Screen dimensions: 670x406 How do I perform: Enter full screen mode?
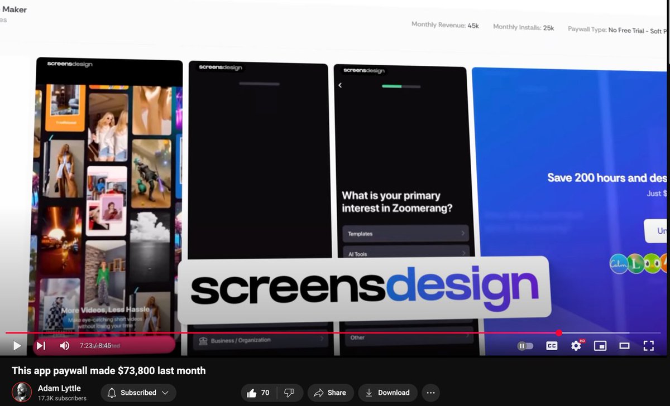tap(649, 346)
